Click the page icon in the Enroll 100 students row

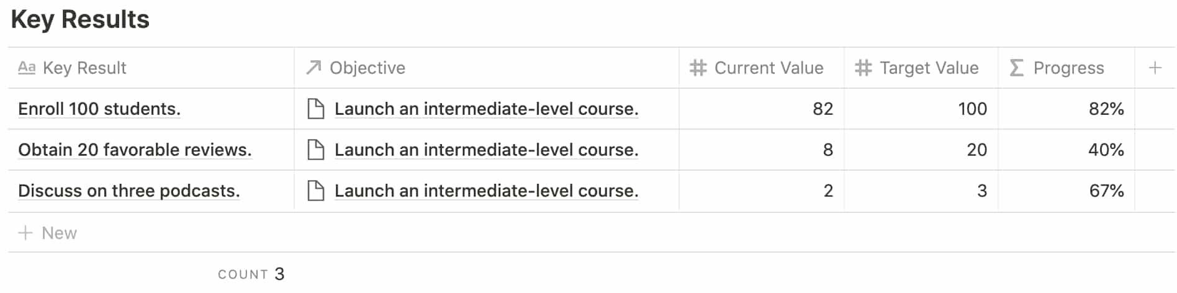tap(316, 109)
